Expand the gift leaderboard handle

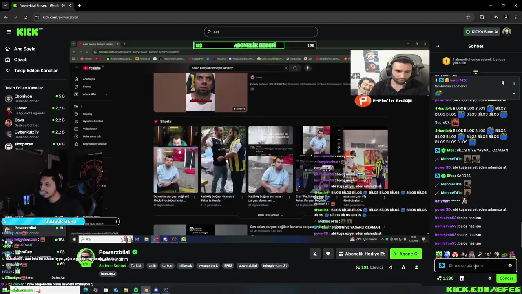476,72
